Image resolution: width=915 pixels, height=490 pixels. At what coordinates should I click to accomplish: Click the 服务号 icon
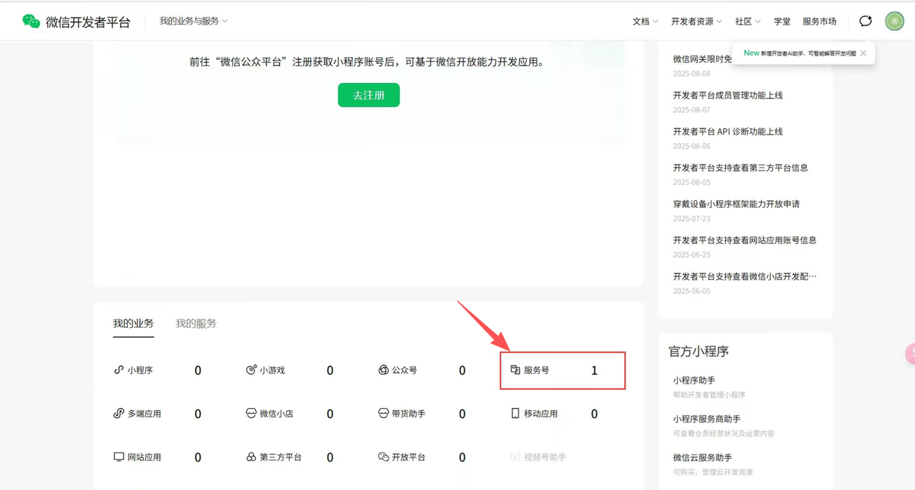pyautogui.click(x=515, y=370)
